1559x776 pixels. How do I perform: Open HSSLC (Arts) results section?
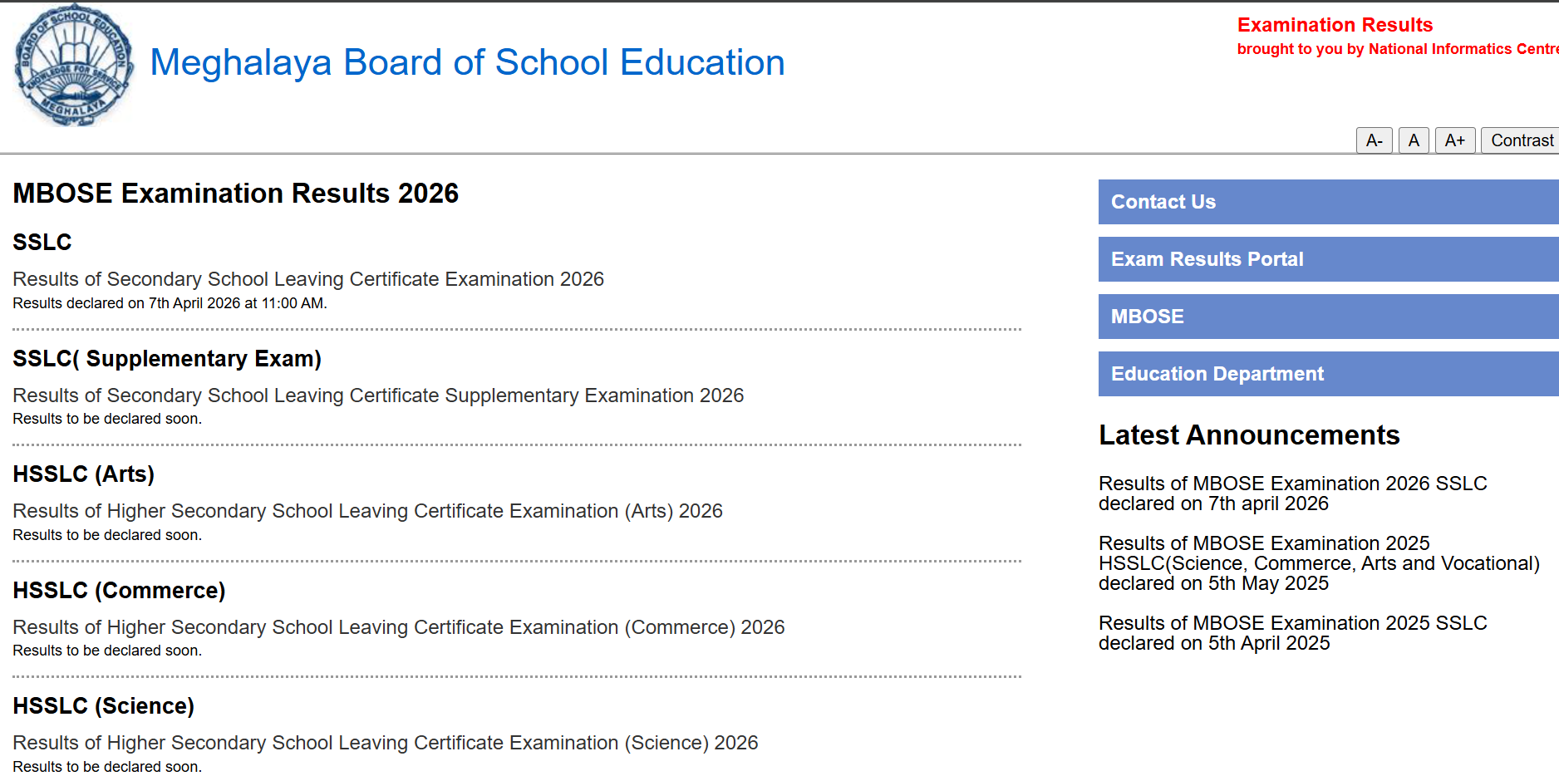click(x=83, y=474)
